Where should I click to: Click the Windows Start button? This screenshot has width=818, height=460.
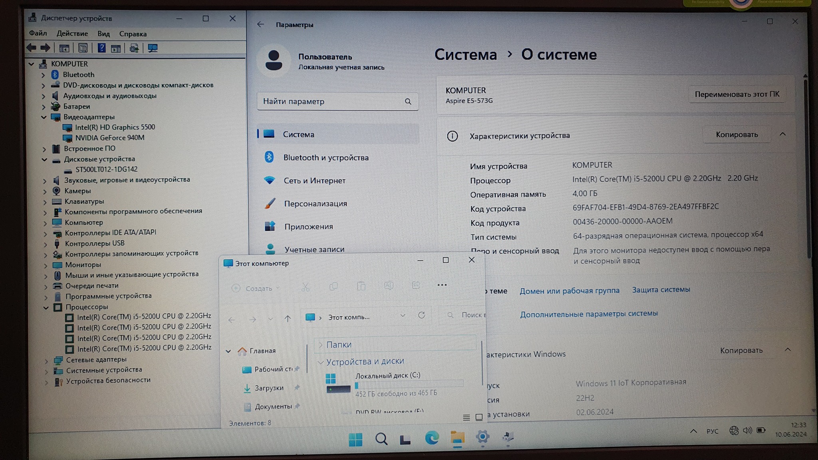(x=355, y=439)
